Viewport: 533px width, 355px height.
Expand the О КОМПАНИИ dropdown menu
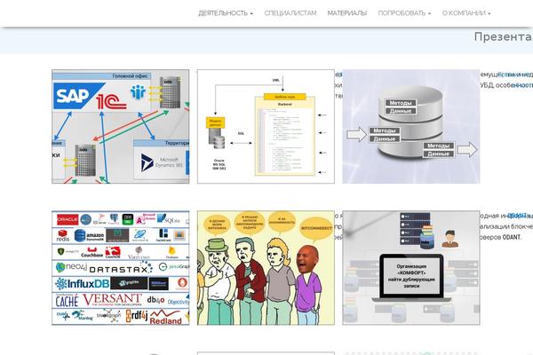pyautogui.click(x=466, y=13)
